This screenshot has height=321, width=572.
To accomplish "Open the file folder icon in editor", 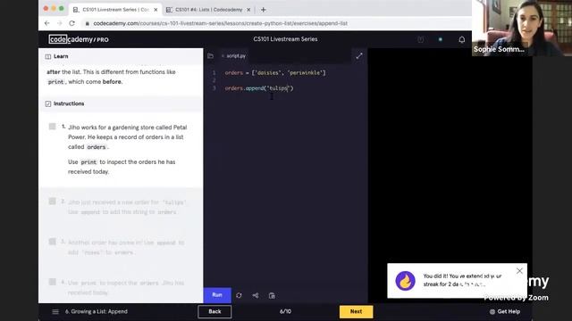I will (211, 56).
